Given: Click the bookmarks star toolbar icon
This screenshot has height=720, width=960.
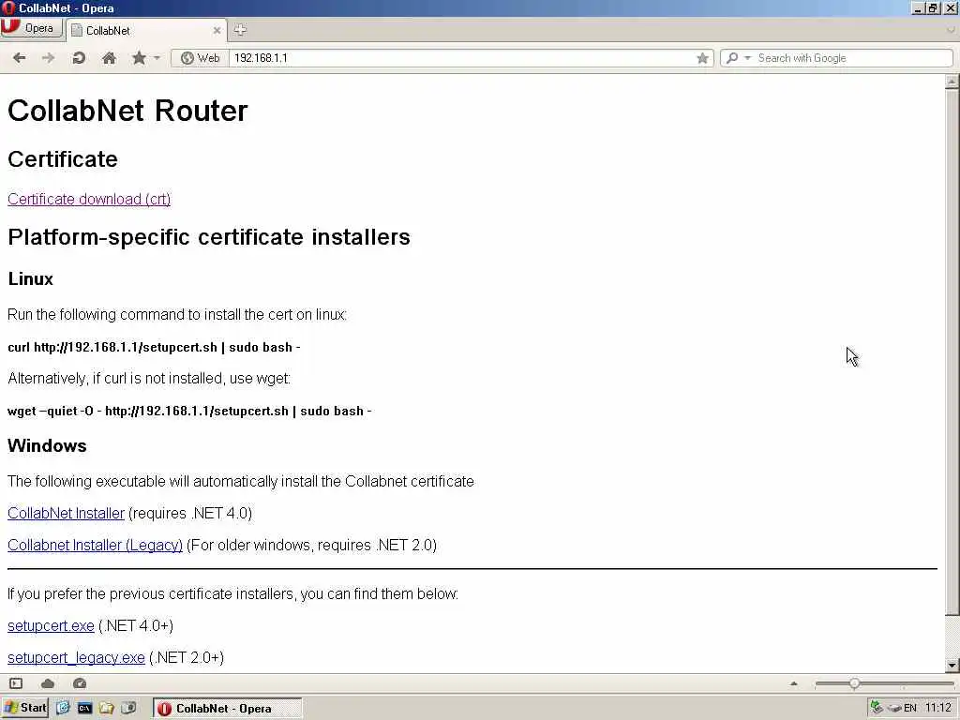Looking at the screenshot, I should point(139,58).
